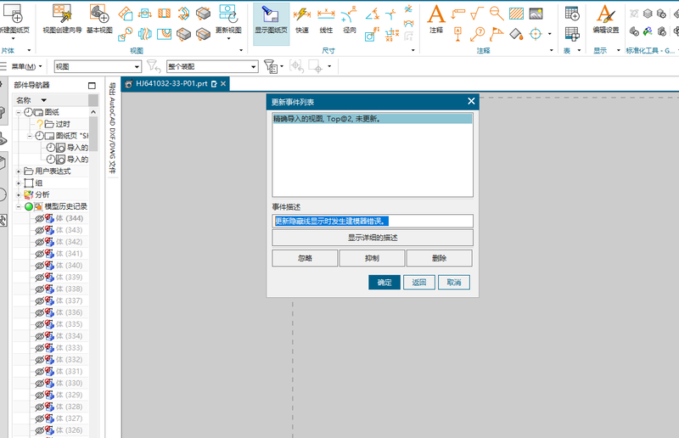The height and width of the screenshot is (438, 679).
Task: Toggle visibility of Body (329)
Action: (x=39, y=395)
